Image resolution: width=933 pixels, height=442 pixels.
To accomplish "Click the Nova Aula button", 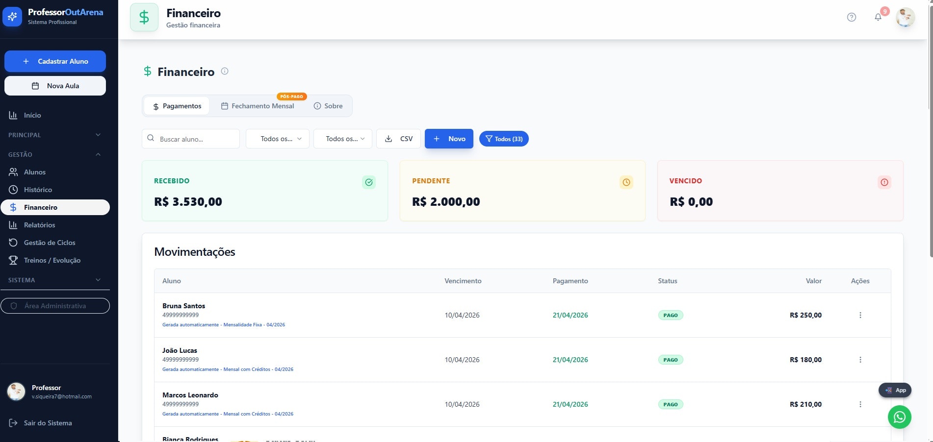I will [x=55, y=86].
